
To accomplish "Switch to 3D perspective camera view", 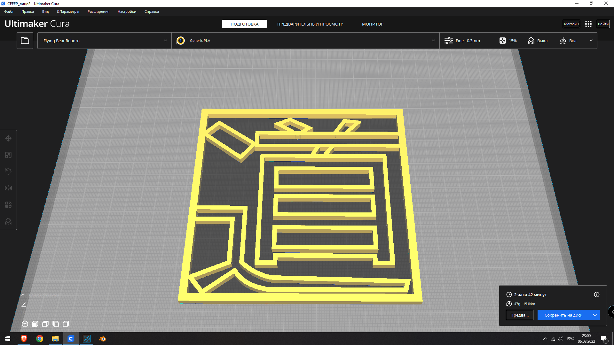I will (x=25, y=324).
